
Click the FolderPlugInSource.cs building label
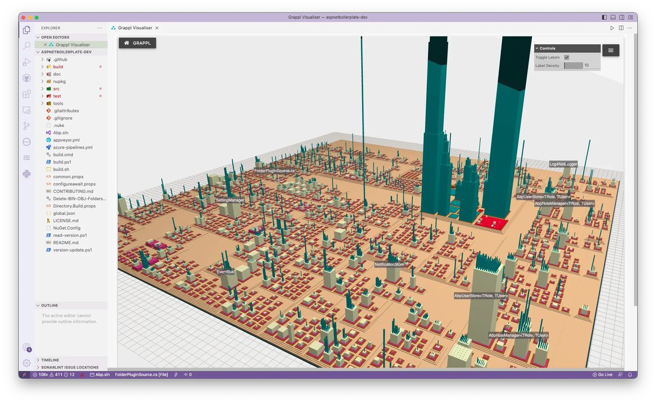click(274, 171)
